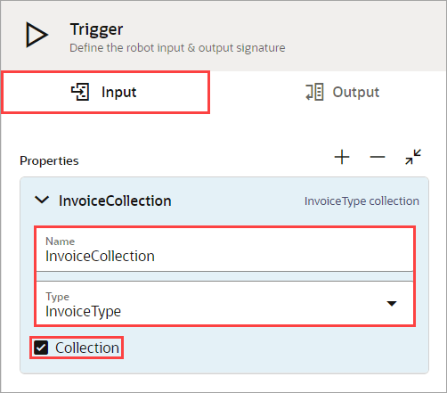Click the Trigger play triangle icon

click(37, 35)
